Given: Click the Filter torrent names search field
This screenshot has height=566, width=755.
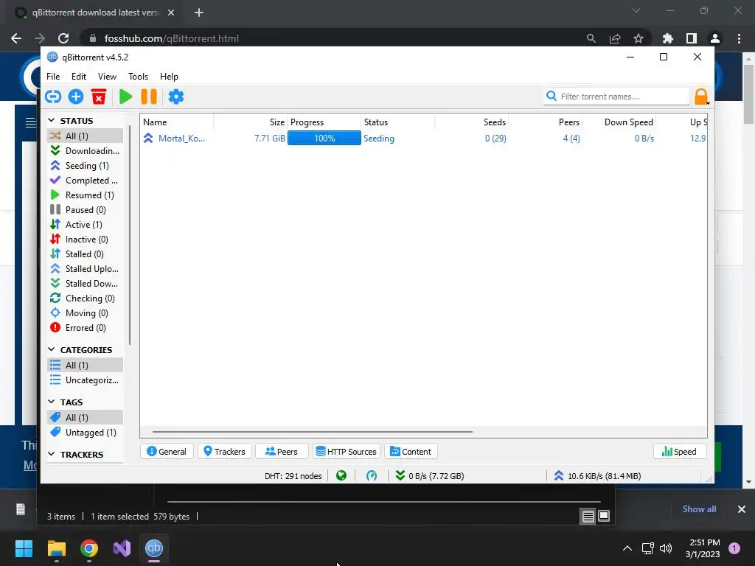Looking at the screenshot, I should pyautogui.click(x=617, y=97).
